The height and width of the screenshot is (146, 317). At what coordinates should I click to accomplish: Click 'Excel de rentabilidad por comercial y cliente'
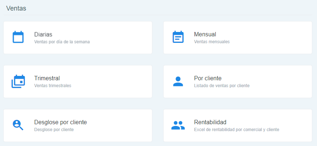click(237, 130)
